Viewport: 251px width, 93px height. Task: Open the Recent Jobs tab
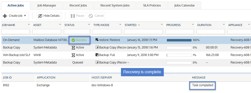pyautogui.click(x=78, y=5)
